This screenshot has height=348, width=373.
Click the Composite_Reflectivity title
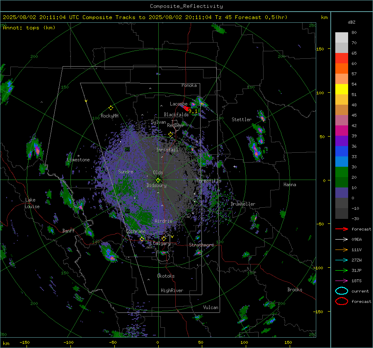(186, 6)
